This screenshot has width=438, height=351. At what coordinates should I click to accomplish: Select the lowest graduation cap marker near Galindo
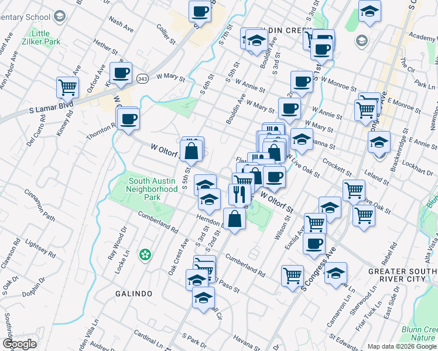tap(204, 299)
